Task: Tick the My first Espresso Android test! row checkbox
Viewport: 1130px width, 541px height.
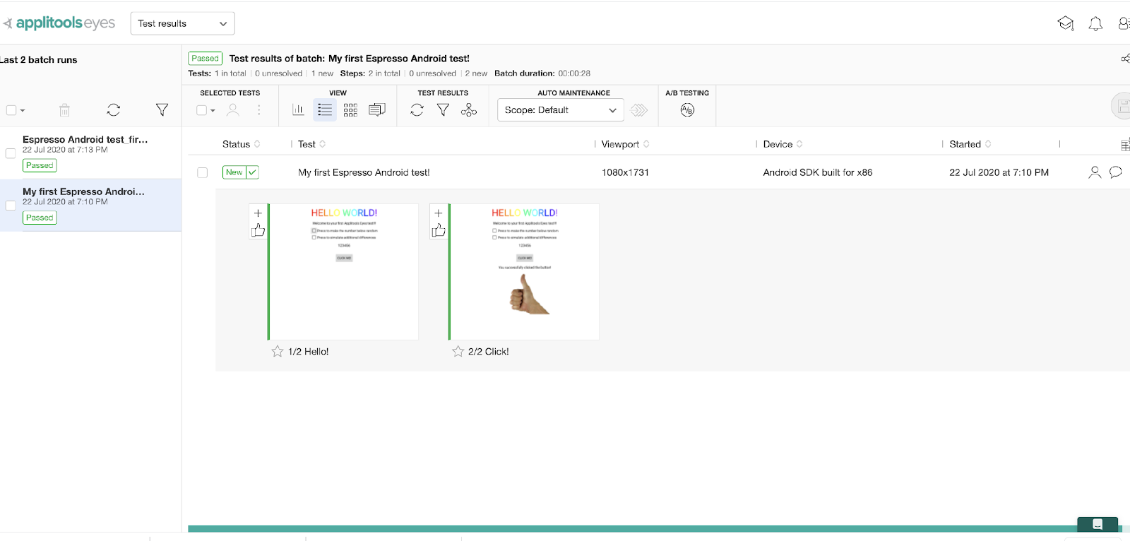Action: tap(203, 173)
